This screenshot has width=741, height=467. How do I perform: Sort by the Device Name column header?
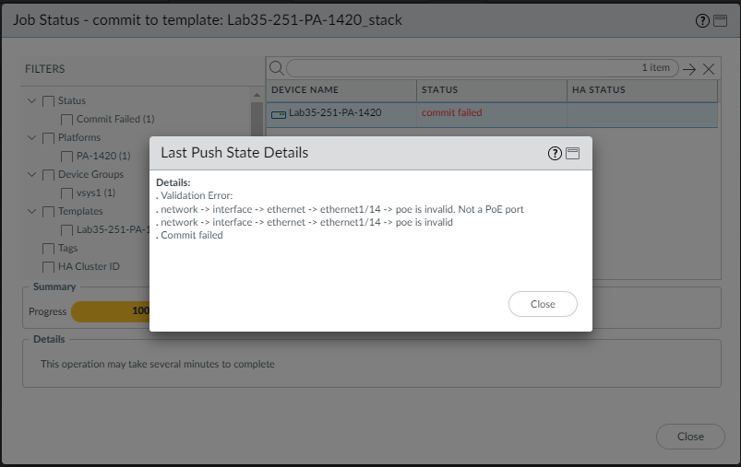coord(305,90)
